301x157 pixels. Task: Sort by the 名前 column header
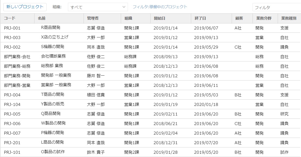point(42,18)
